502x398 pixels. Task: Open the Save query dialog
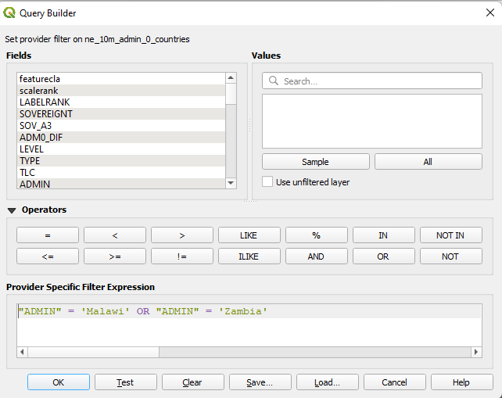coord(260,382)
